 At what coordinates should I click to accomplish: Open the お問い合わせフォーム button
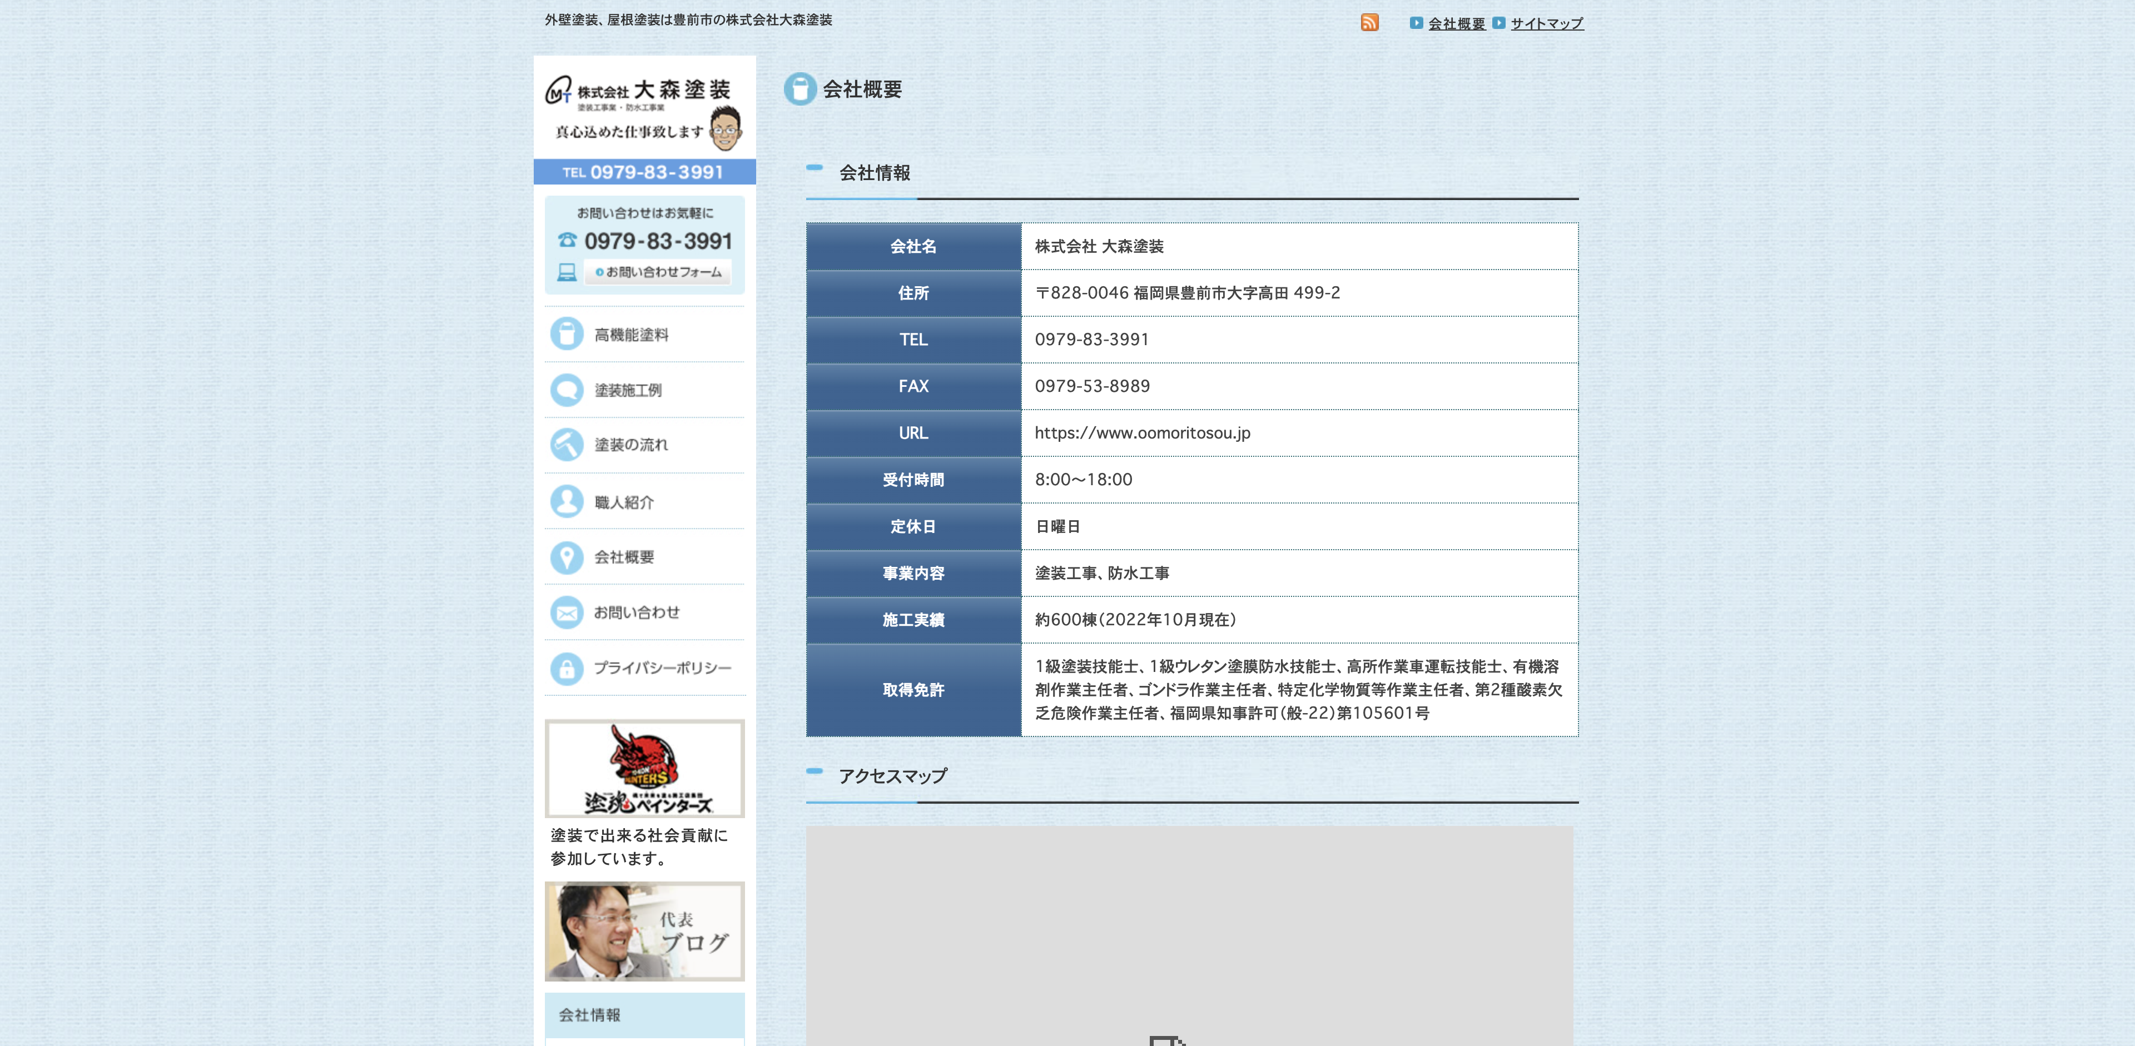[657, 272]
